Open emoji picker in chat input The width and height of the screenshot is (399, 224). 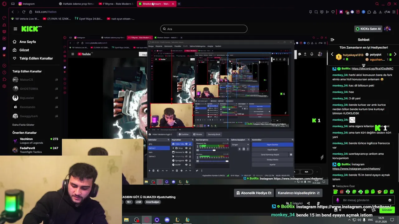pyautogui.click(x=390, y=200)
